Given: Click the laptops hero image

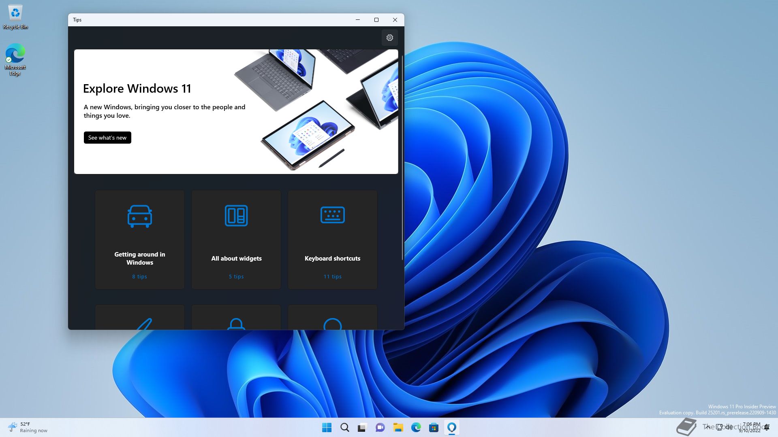Looking at the screenshot, I should (316, 109).
